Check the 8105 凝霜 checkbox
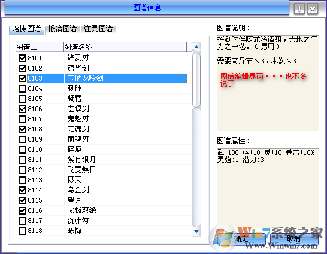The height and width of the screenshot is (254, 327). [22, 99]
